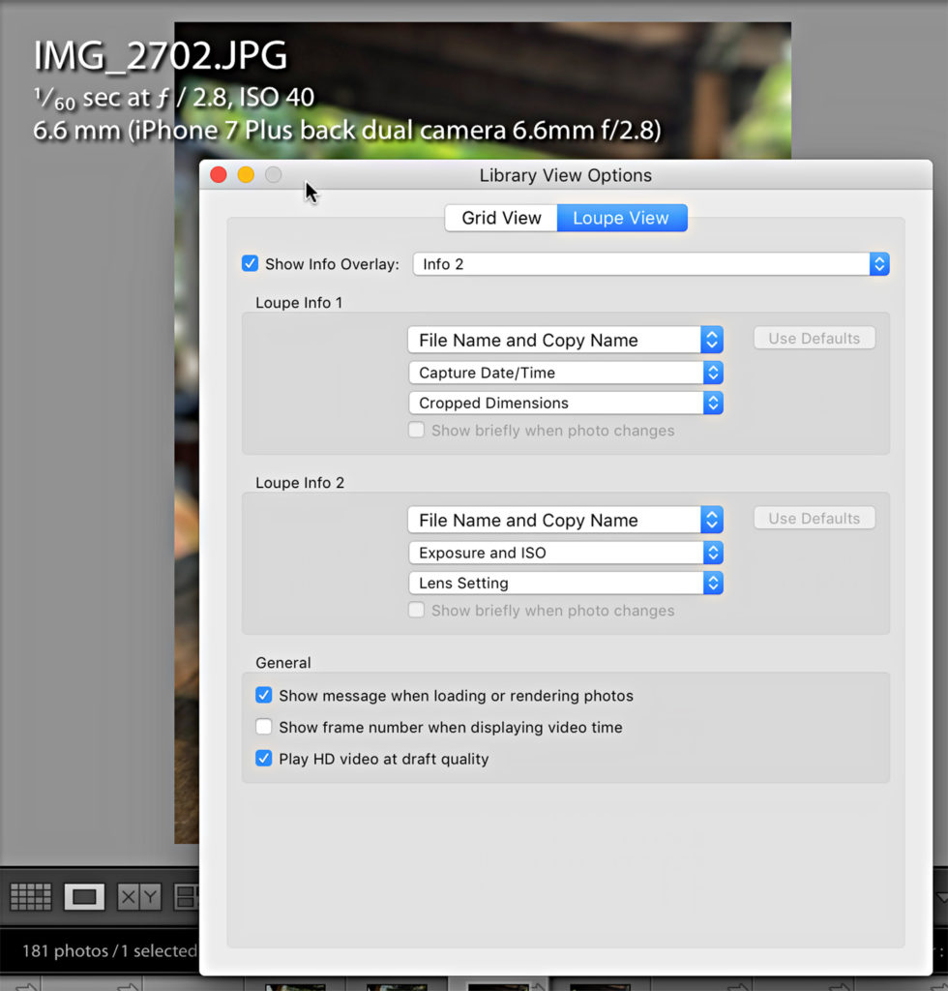Click Use Defaults for Loupe Info 2
The image size is (948, 991).
point(814,519)
